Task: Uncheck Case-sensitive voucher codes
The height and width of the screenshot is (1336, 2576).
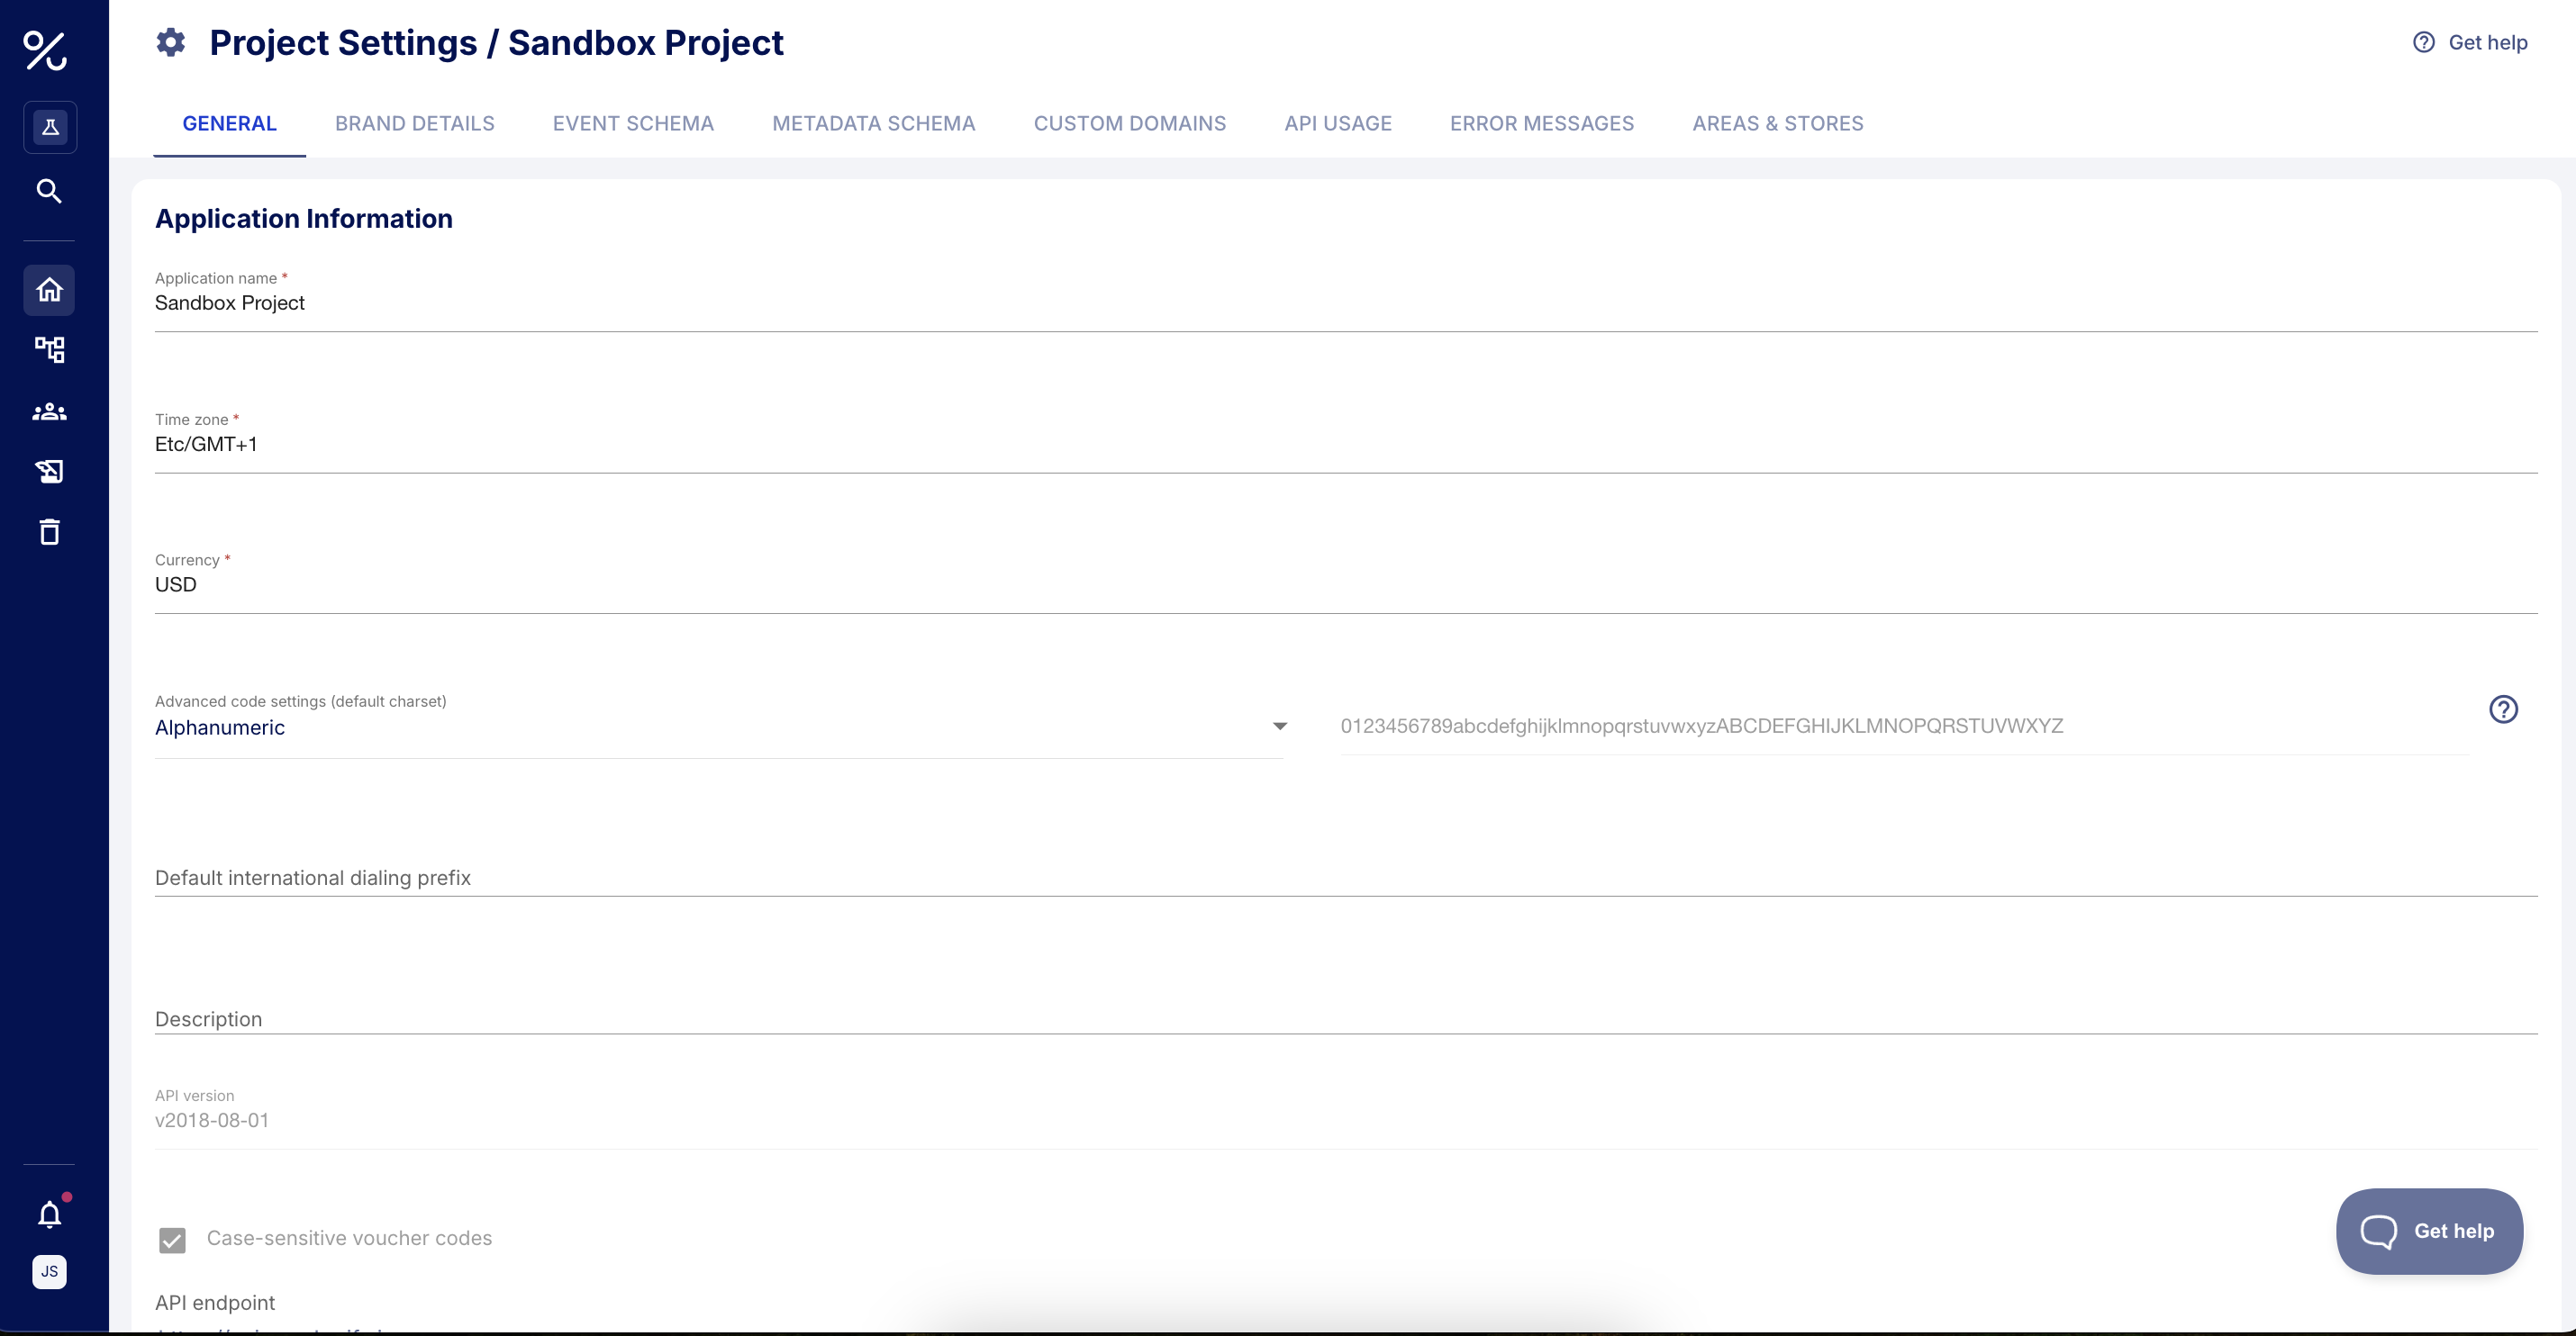Action: tap(172, 1240)
